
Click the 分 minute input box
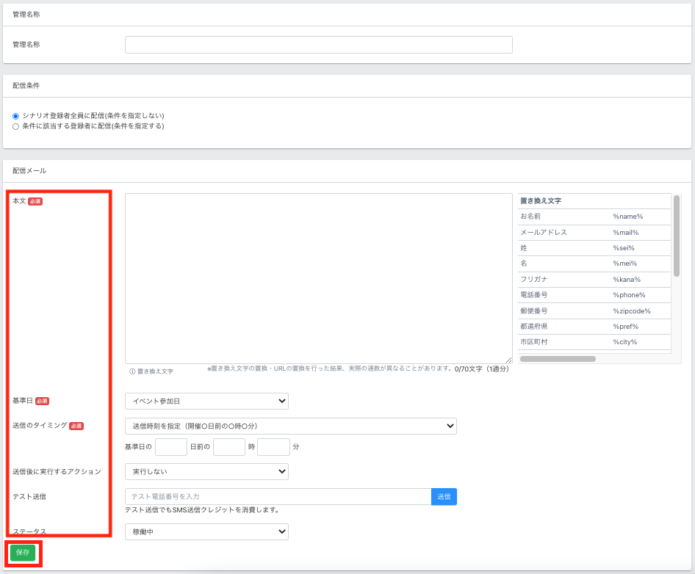(x=273, y=447)
